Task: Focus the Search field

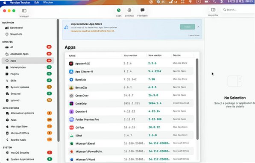Action: [x=238, y=10]
